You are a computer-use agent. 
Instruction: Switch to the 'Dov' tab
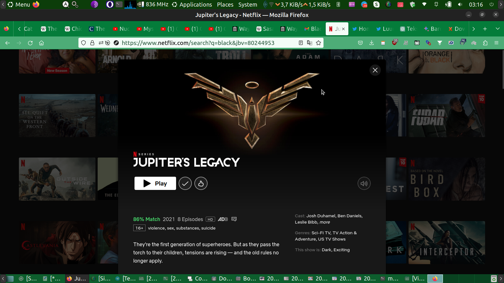(x=456, y=29)
